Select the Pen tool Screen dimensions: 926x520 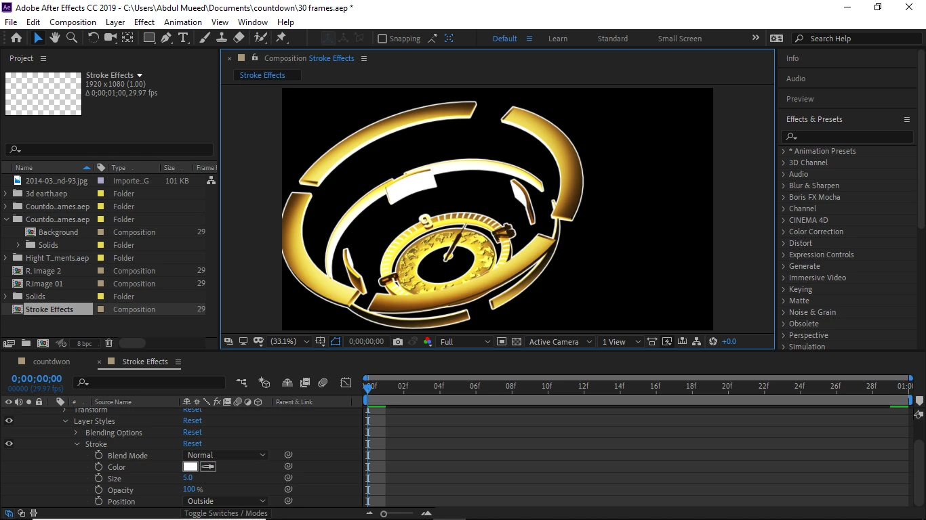pos(166,38)
